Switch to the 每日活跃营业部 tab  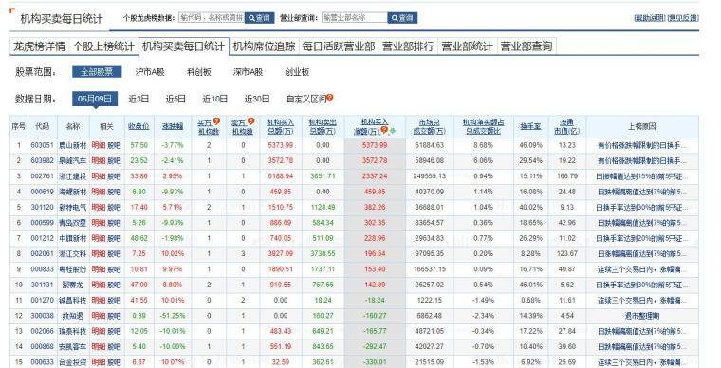pyautogui.click(x=339, y=46)
